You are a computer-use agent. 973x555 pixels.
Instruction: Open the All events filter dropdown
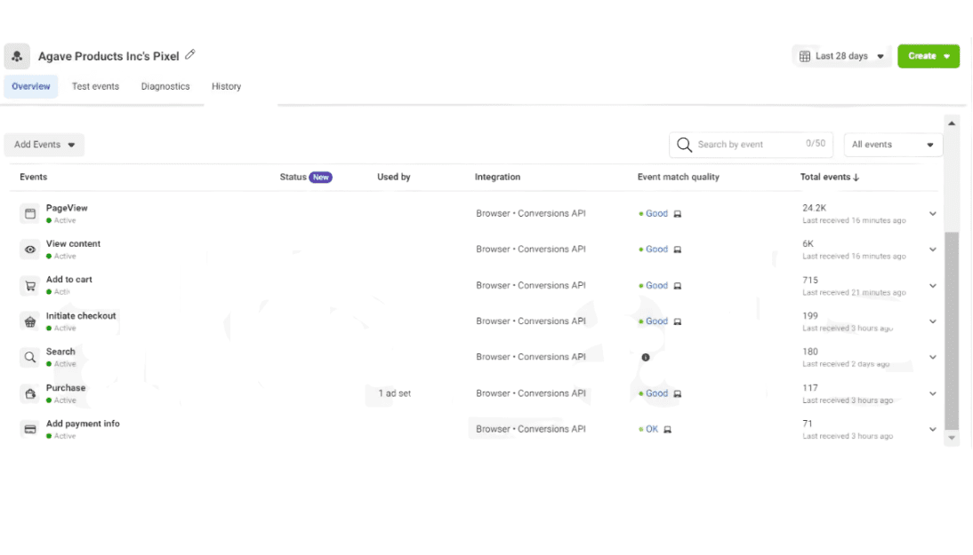click(892, 145)
